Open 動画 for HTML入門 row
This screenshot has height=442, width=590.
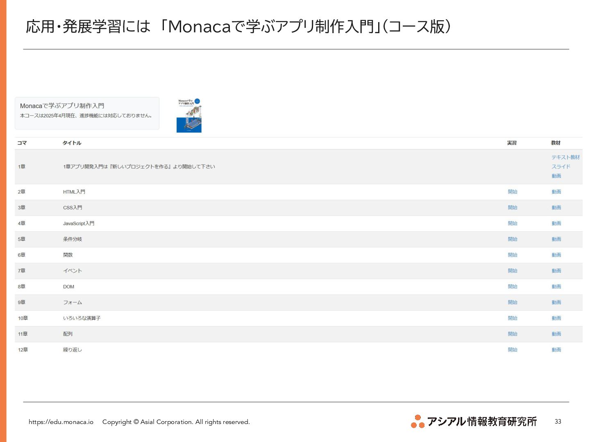pos(556,192)
